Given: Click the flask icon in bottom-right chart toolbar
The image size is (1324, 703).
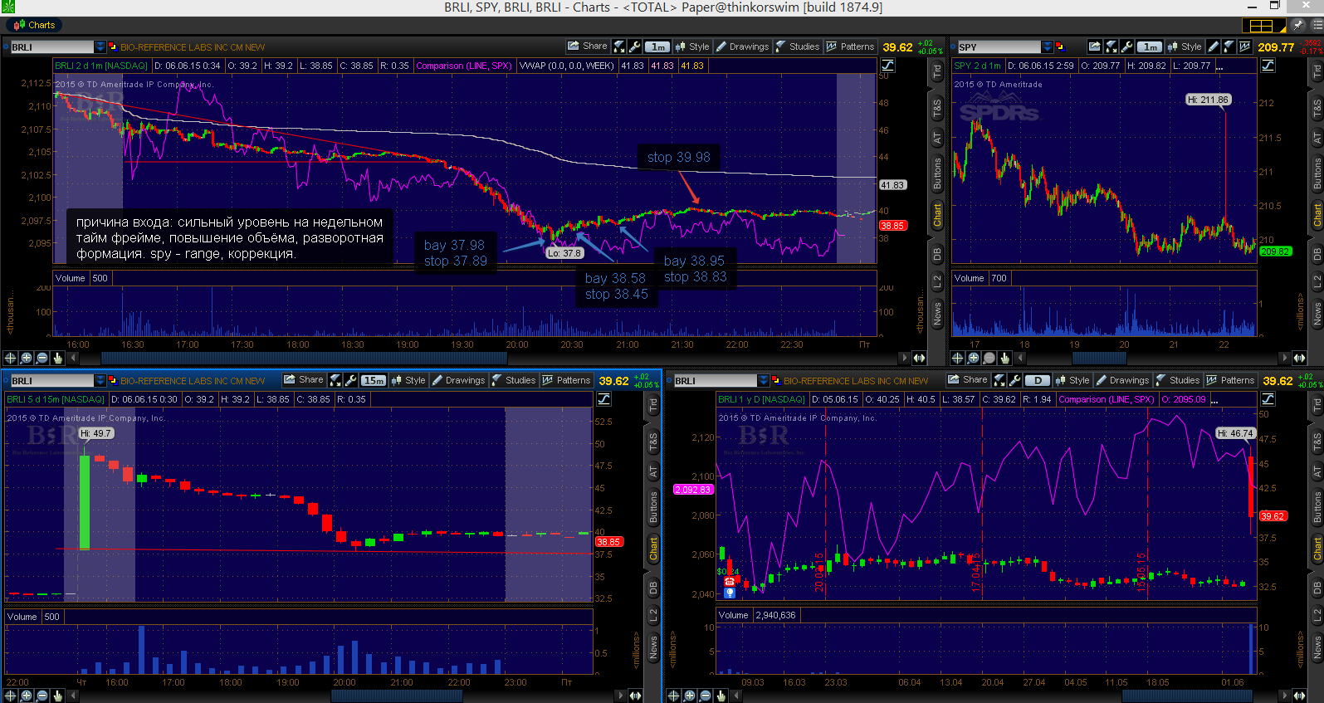Looking at the screenshot, I should (x=1000, y=380).
